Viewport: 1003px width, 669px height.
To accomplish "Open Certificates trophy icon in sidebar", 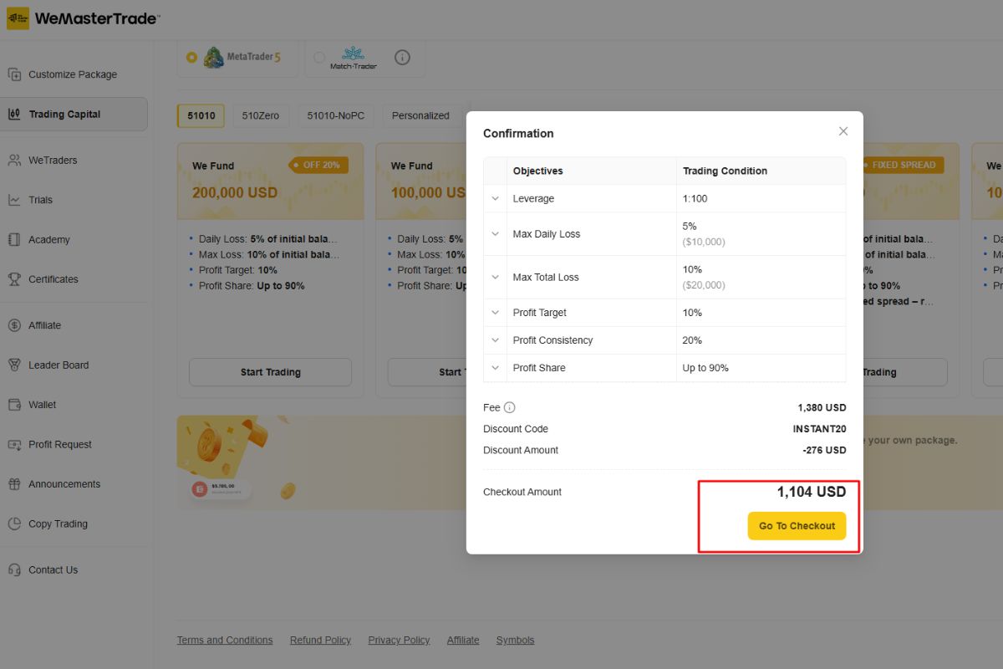I will [x=14, y=279].
